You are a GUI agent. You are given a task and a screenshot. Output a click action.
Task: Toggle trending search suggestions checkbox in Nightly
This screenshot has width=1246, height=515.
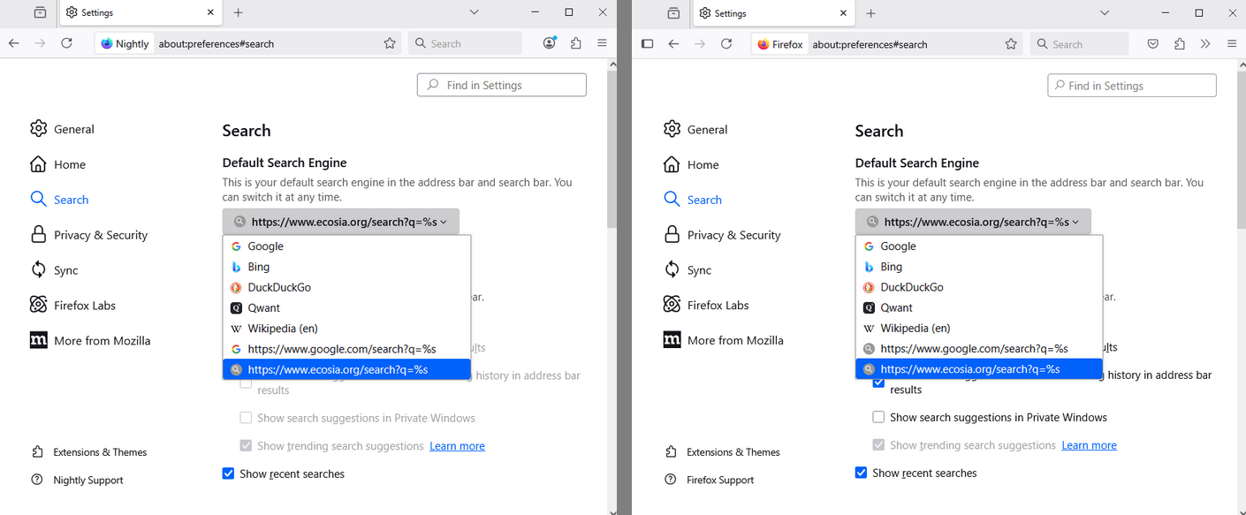[x=246, y=446]
